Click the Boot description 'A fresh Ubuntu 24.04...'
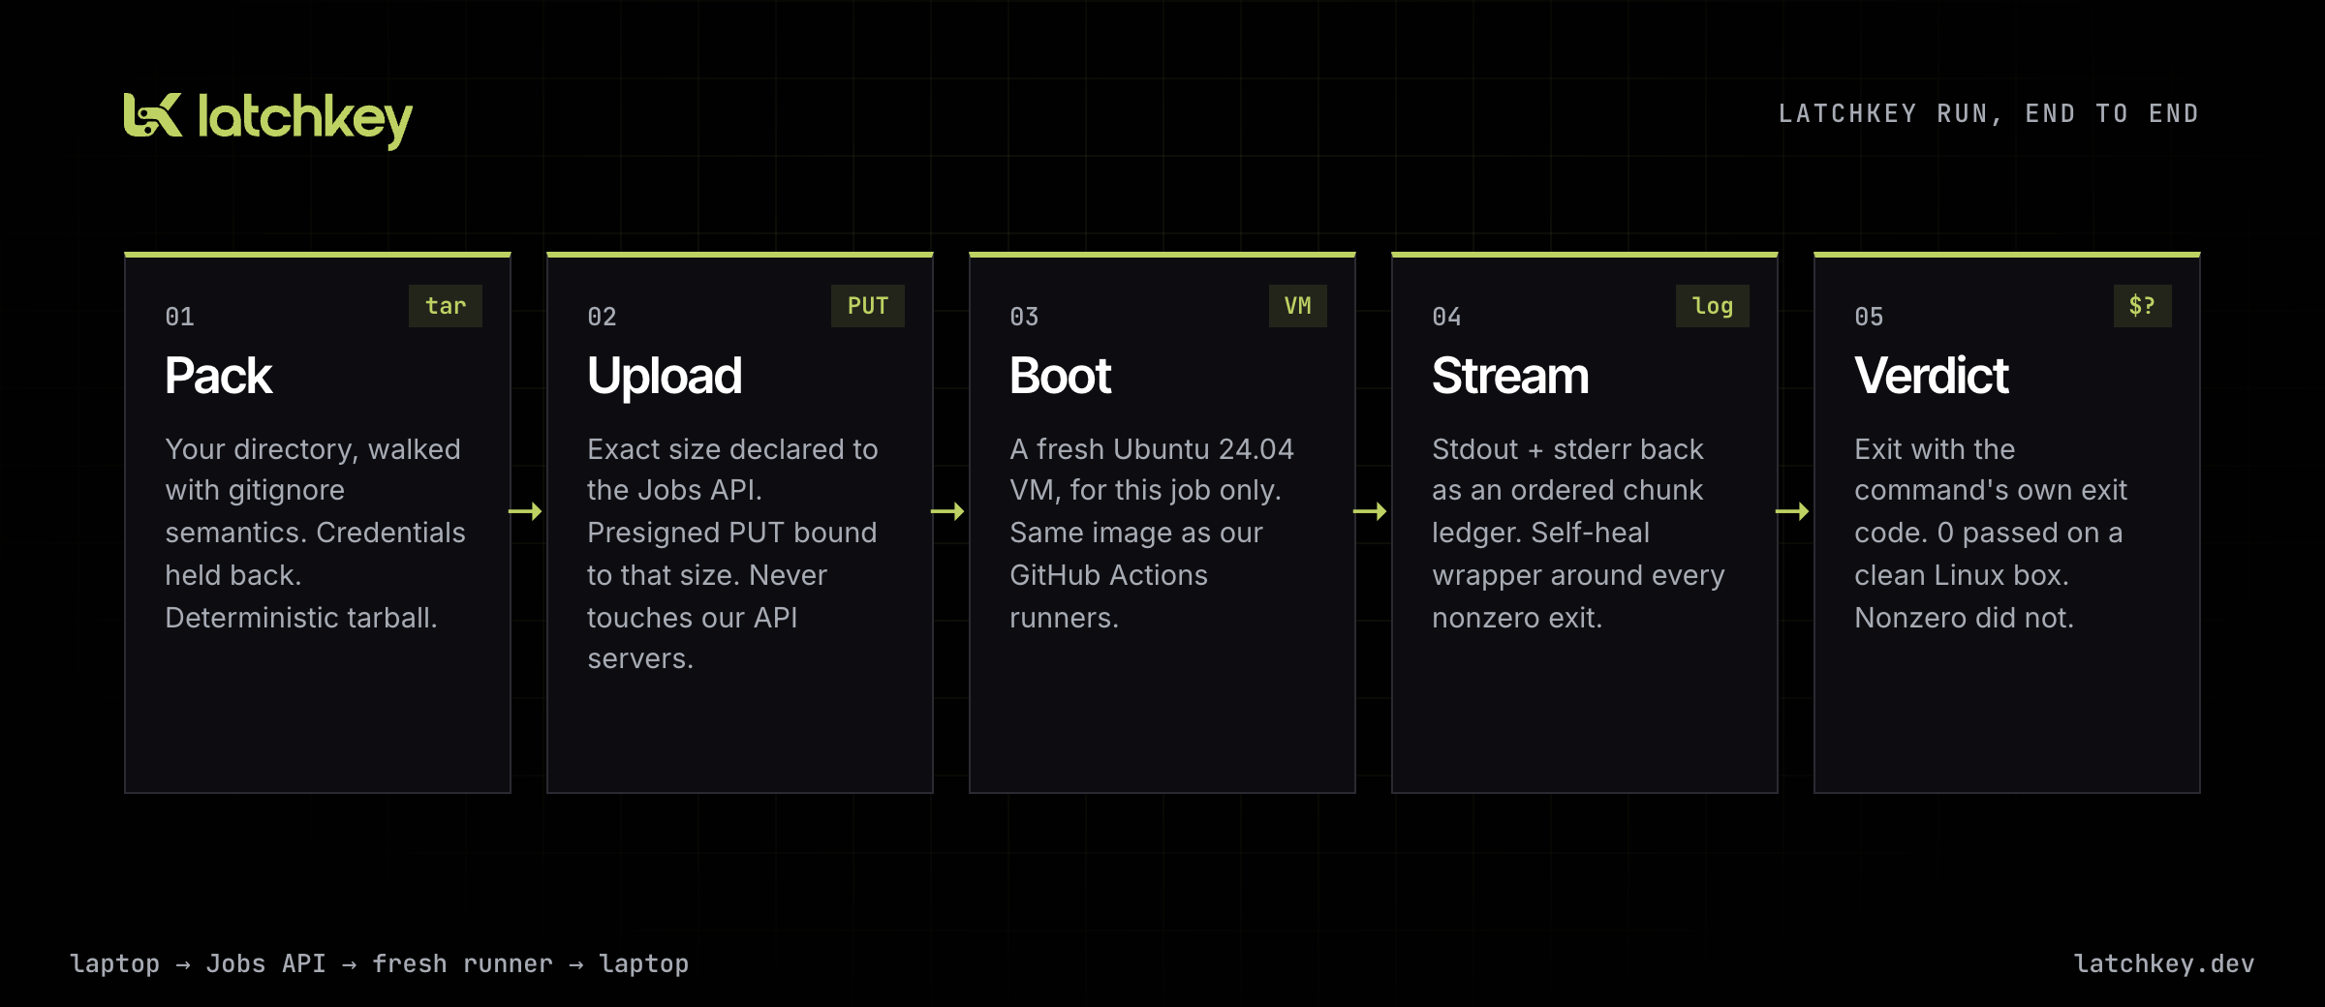The height and width of the screenshot is (1007, 2325). (x=1152, y=533)
